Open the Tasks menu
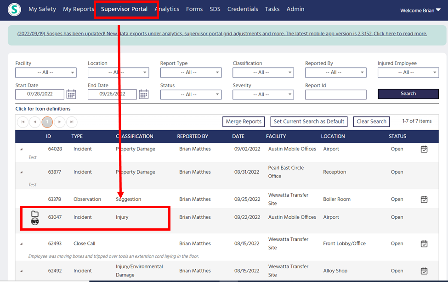 (272, 9)
